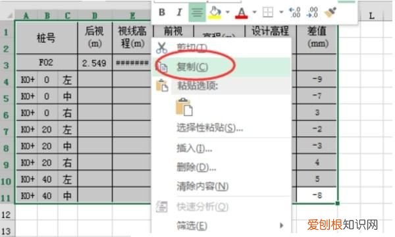Viewport: 395px width, 237px height.
Task: Apply the red font color
Action: click(242, 13)
